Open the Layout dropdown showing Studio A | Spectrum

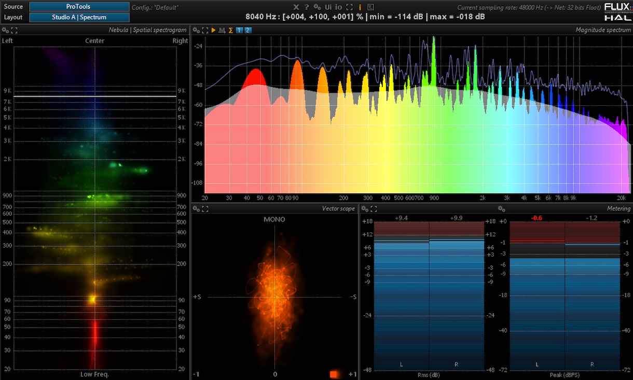point(79,17)
